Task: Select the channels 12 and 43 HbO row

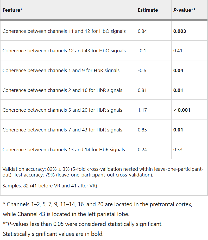Action: click(104, 51)
